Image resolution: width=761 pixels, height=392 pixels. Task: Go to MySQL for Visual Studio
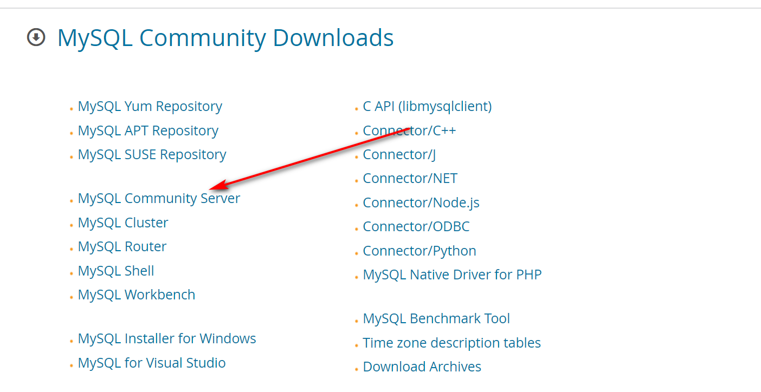152,363
